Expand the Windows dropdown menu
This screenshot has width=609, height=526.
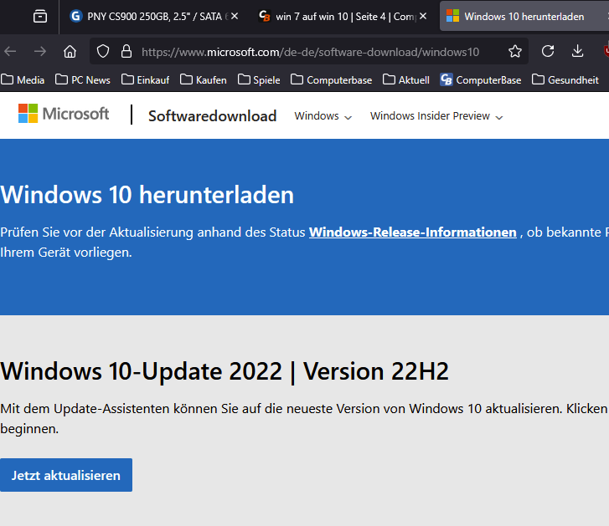(323, 116)
